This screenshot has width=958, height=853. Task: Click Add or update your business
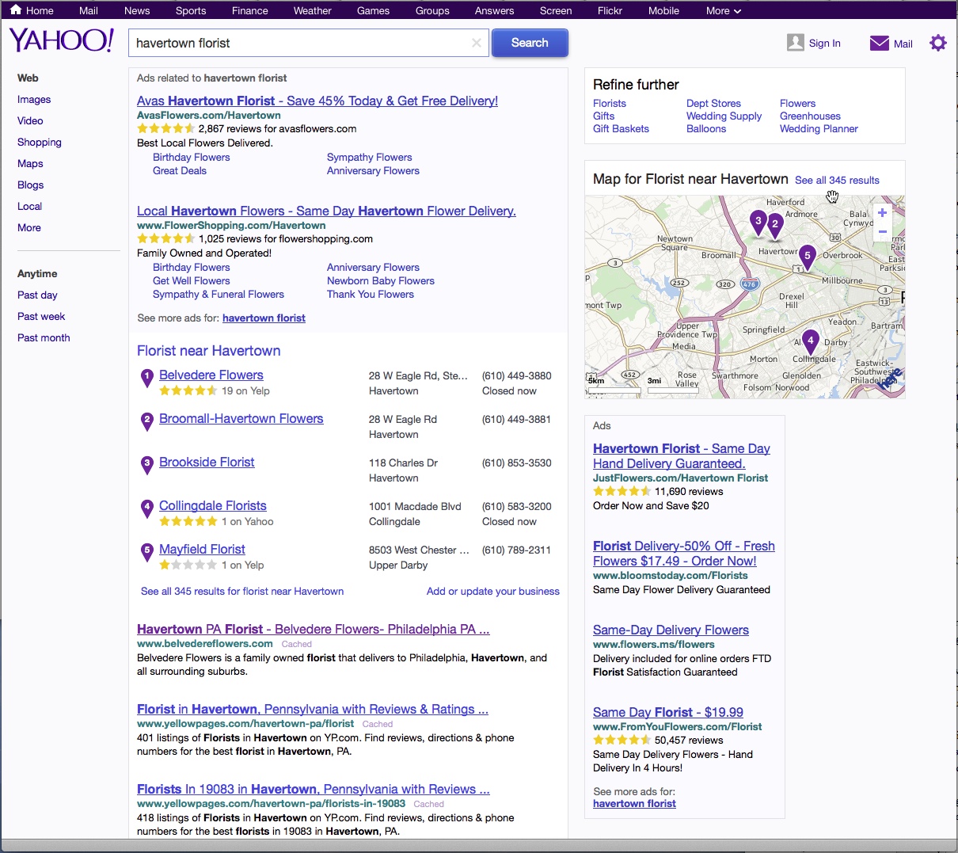(493, 591)
